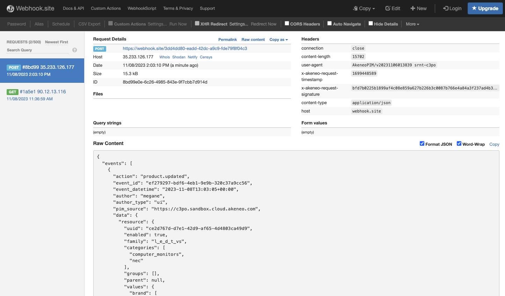
Task: Click the Search Query input field
Action: (x=38, y=50)
